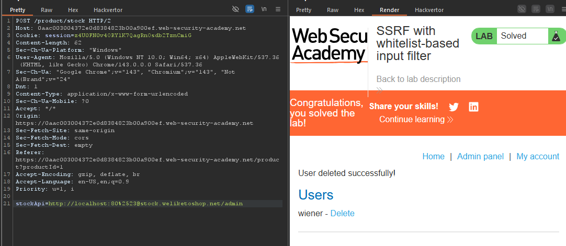Share on Twitter via bird icon
The image size is (566, 246).
pos(454,107)
